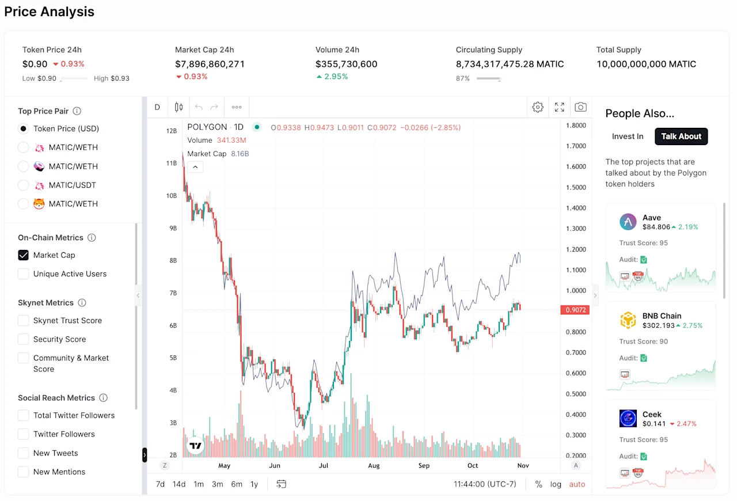Open the go-to-date calendar icon
Viewport: 737px width, 501px height.
coord(281,484)
